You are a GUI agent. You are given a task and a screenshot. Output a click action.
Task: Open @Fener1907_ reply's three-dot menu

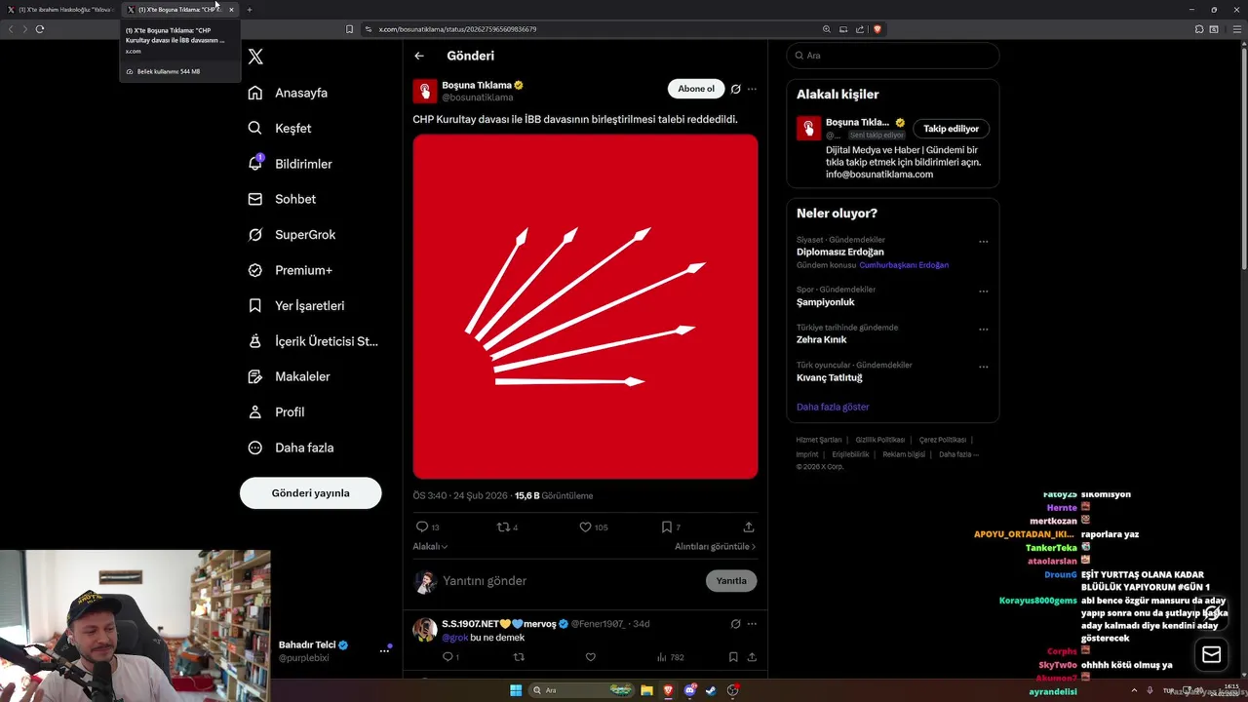(x=752, y=624)
